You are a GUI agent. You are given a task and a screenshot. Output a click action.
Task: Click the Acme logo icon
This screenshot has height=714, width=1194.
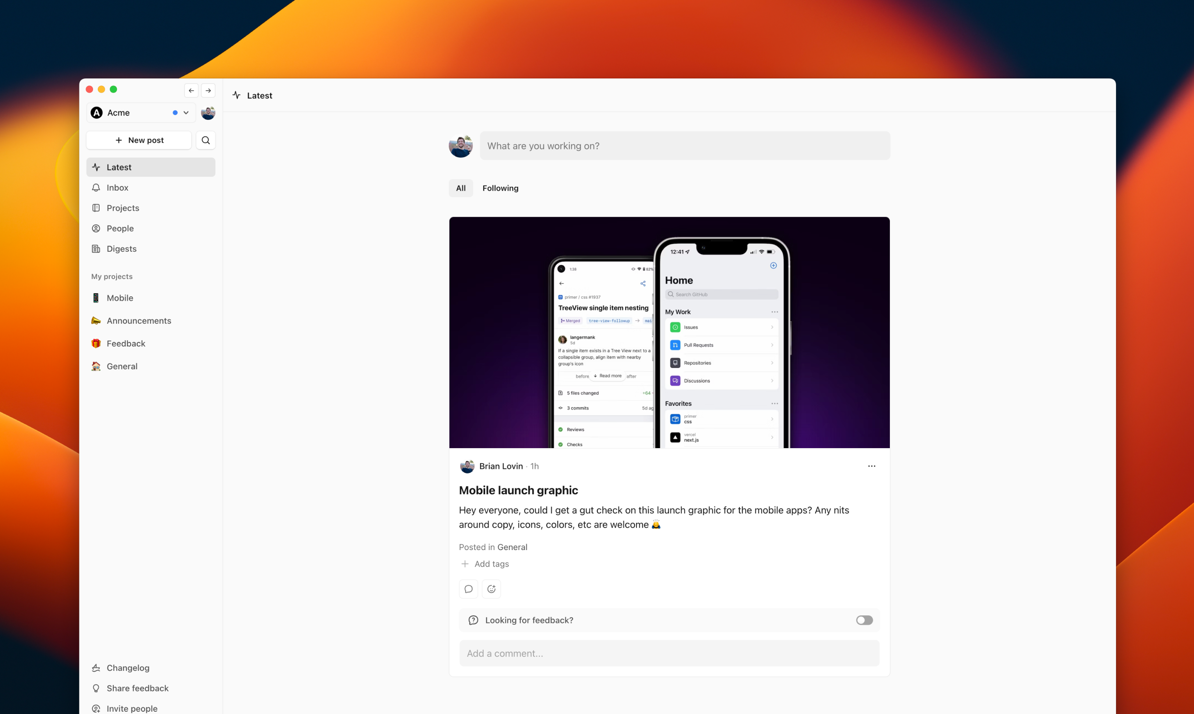(97, 113)
